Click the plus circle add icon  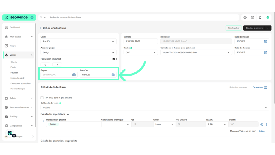pyautogui.click(x=245, y=18)
